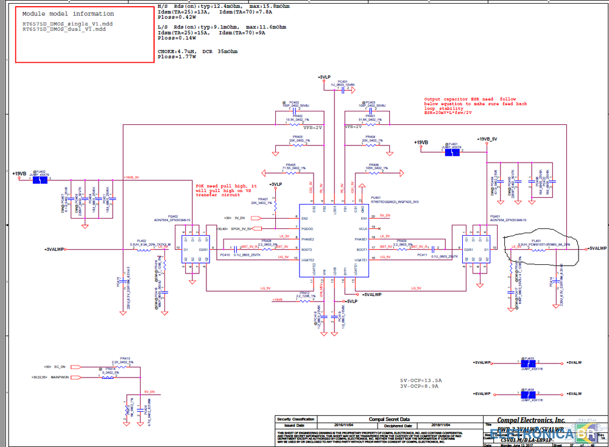Image resolution: width=609 pixels, height=447 pixels.
Task: Select the PC401 capacitor below +3VLP
Action: tap(343, 90)
